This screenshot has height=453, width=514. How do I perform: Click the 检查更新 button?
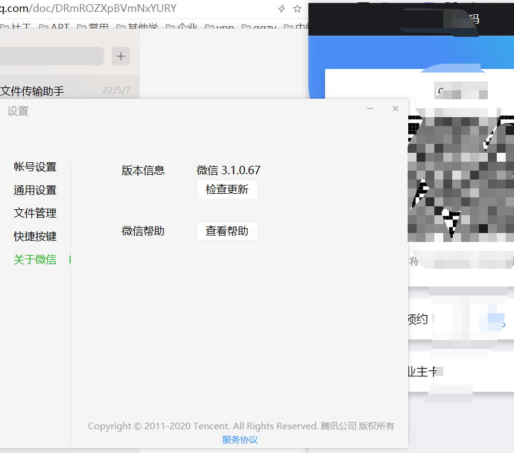point(227,189)
